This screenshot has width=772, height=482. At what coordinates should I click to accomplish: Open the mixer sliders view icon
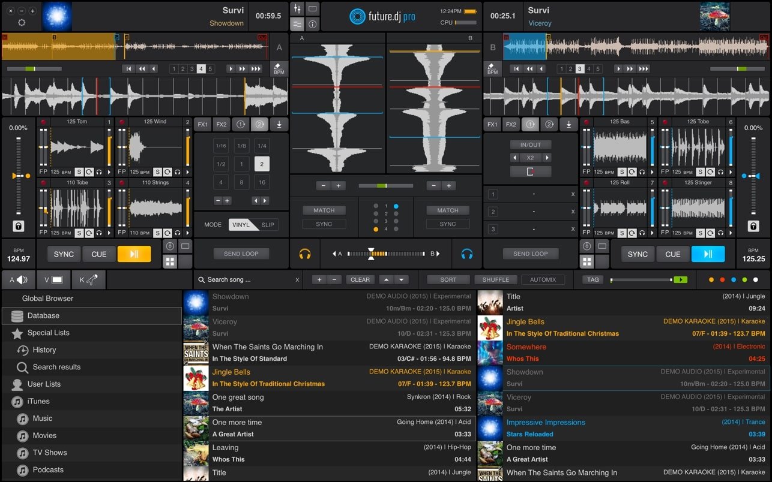pyautogui.click(x=297, y=9)
